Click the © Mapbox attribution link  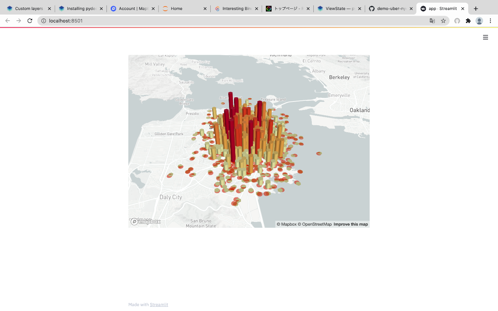287,224
